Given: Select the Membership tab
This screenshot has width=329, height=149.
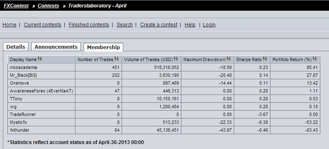Looking at the screenshot, I should pyautogui.click(x=103, y=47).
